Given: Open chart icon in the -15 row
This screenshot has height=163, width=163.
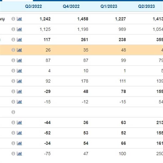Looking at the screenshot, I should [19, 102].
